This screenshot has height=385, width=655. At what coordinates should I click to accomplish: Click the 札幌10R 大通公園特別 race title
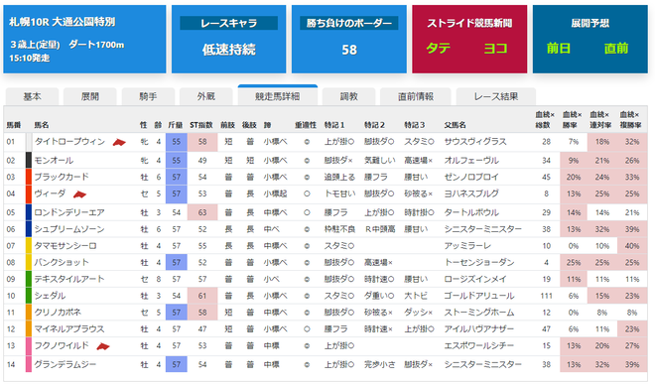click(x=63, y=22)
